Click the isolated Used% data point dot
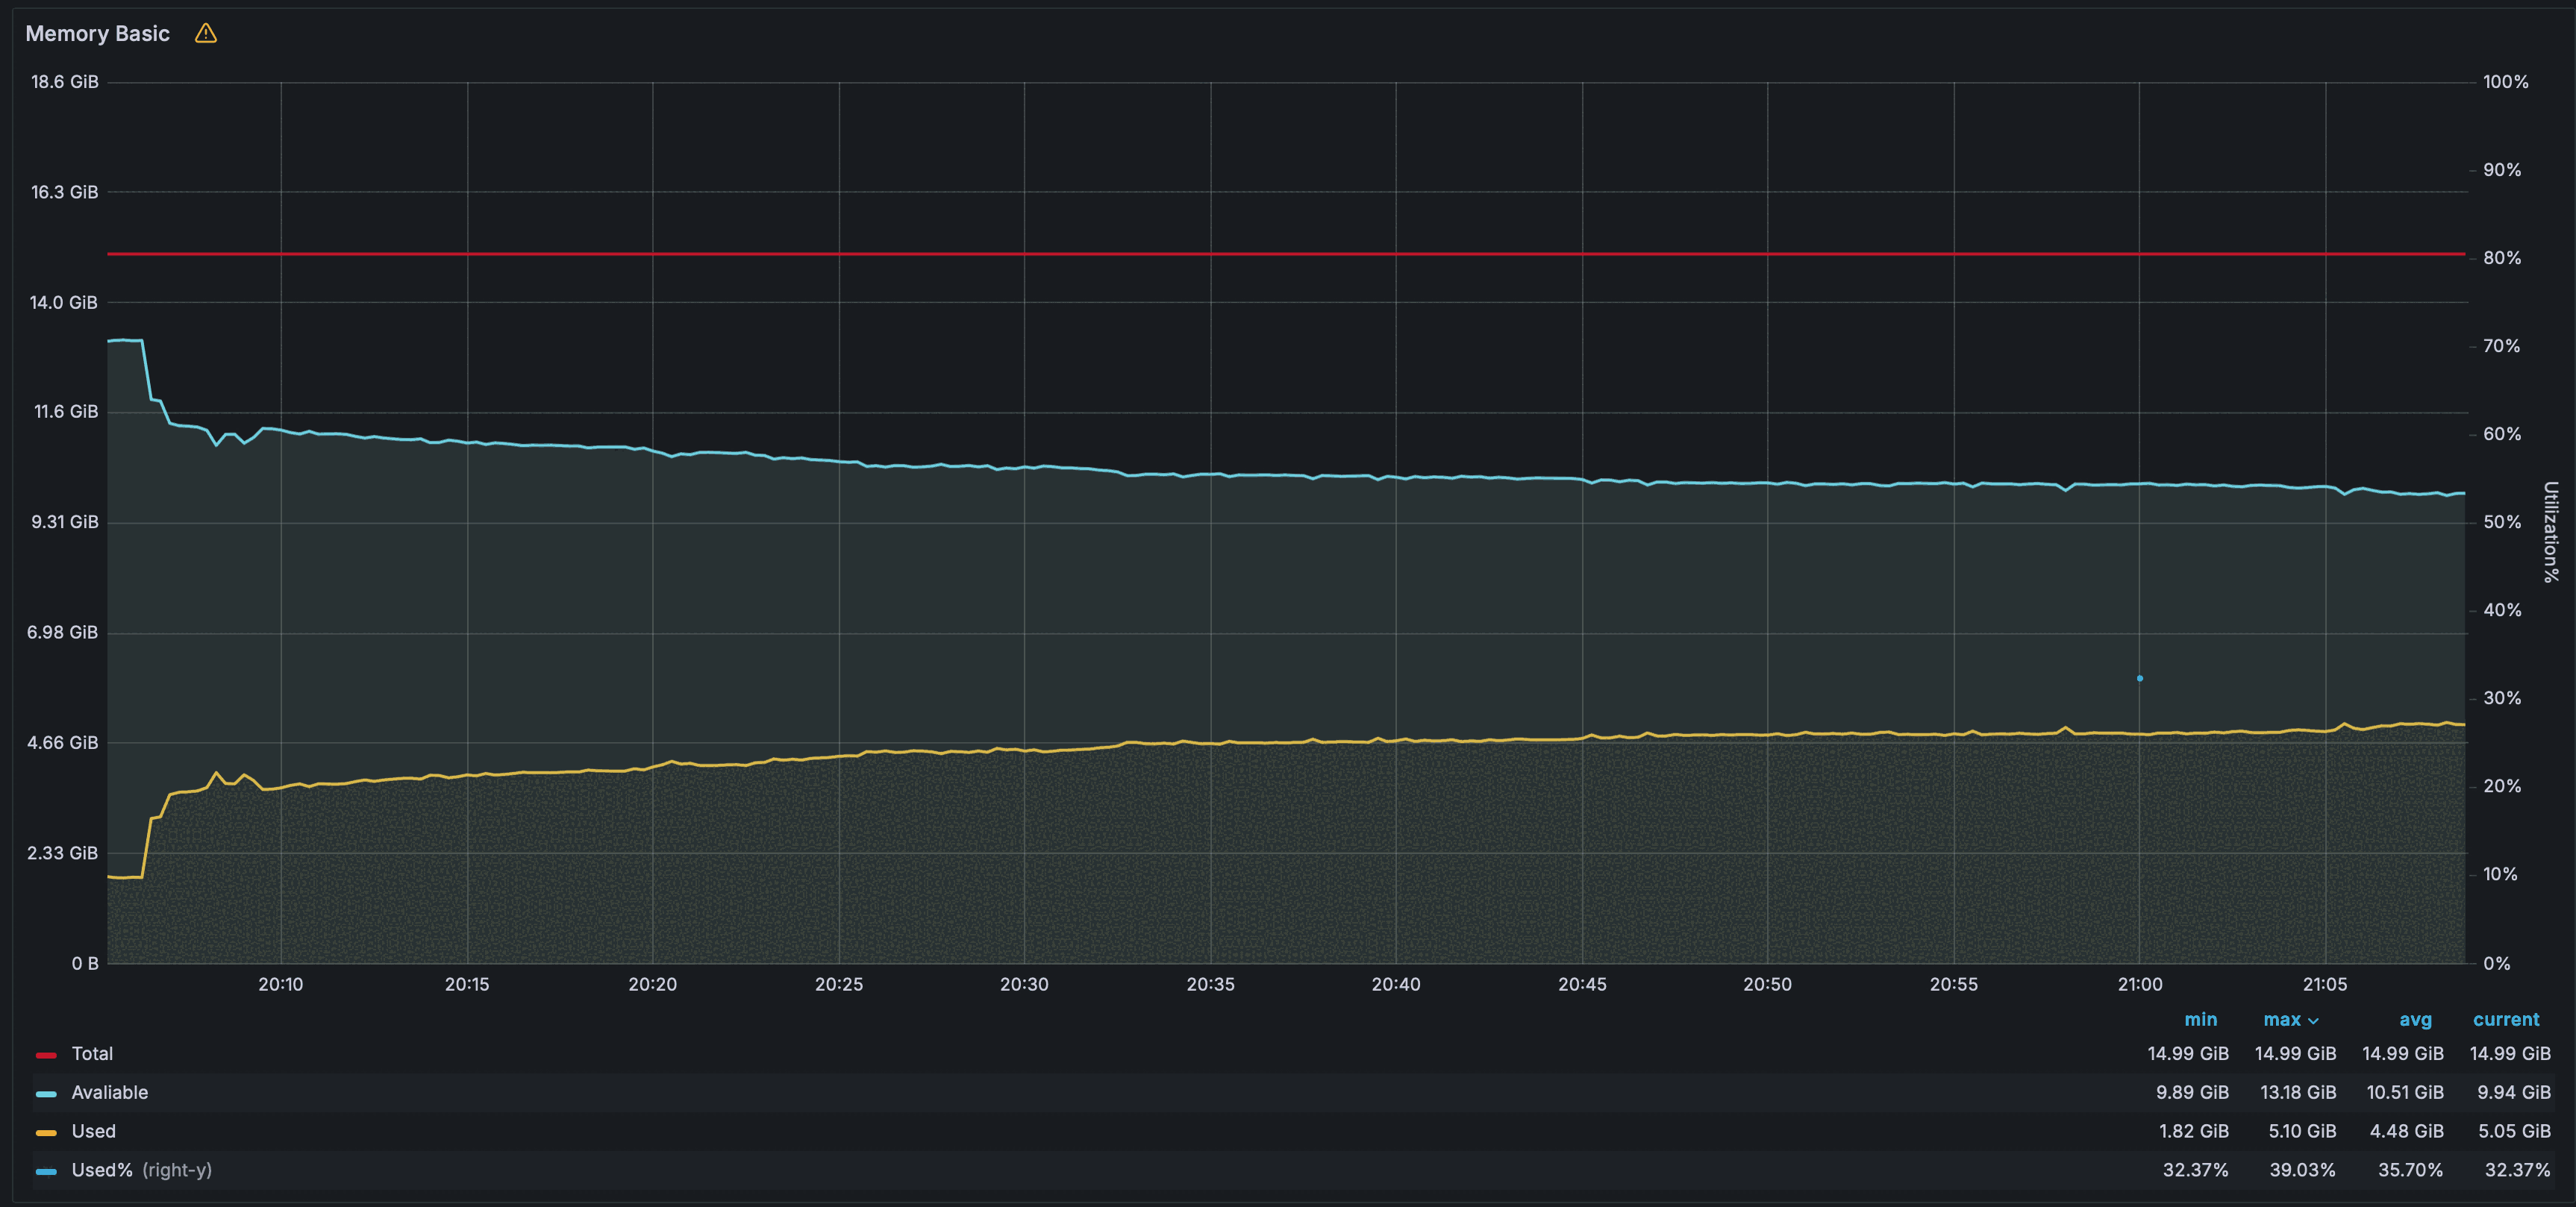 click(2139, 678)
